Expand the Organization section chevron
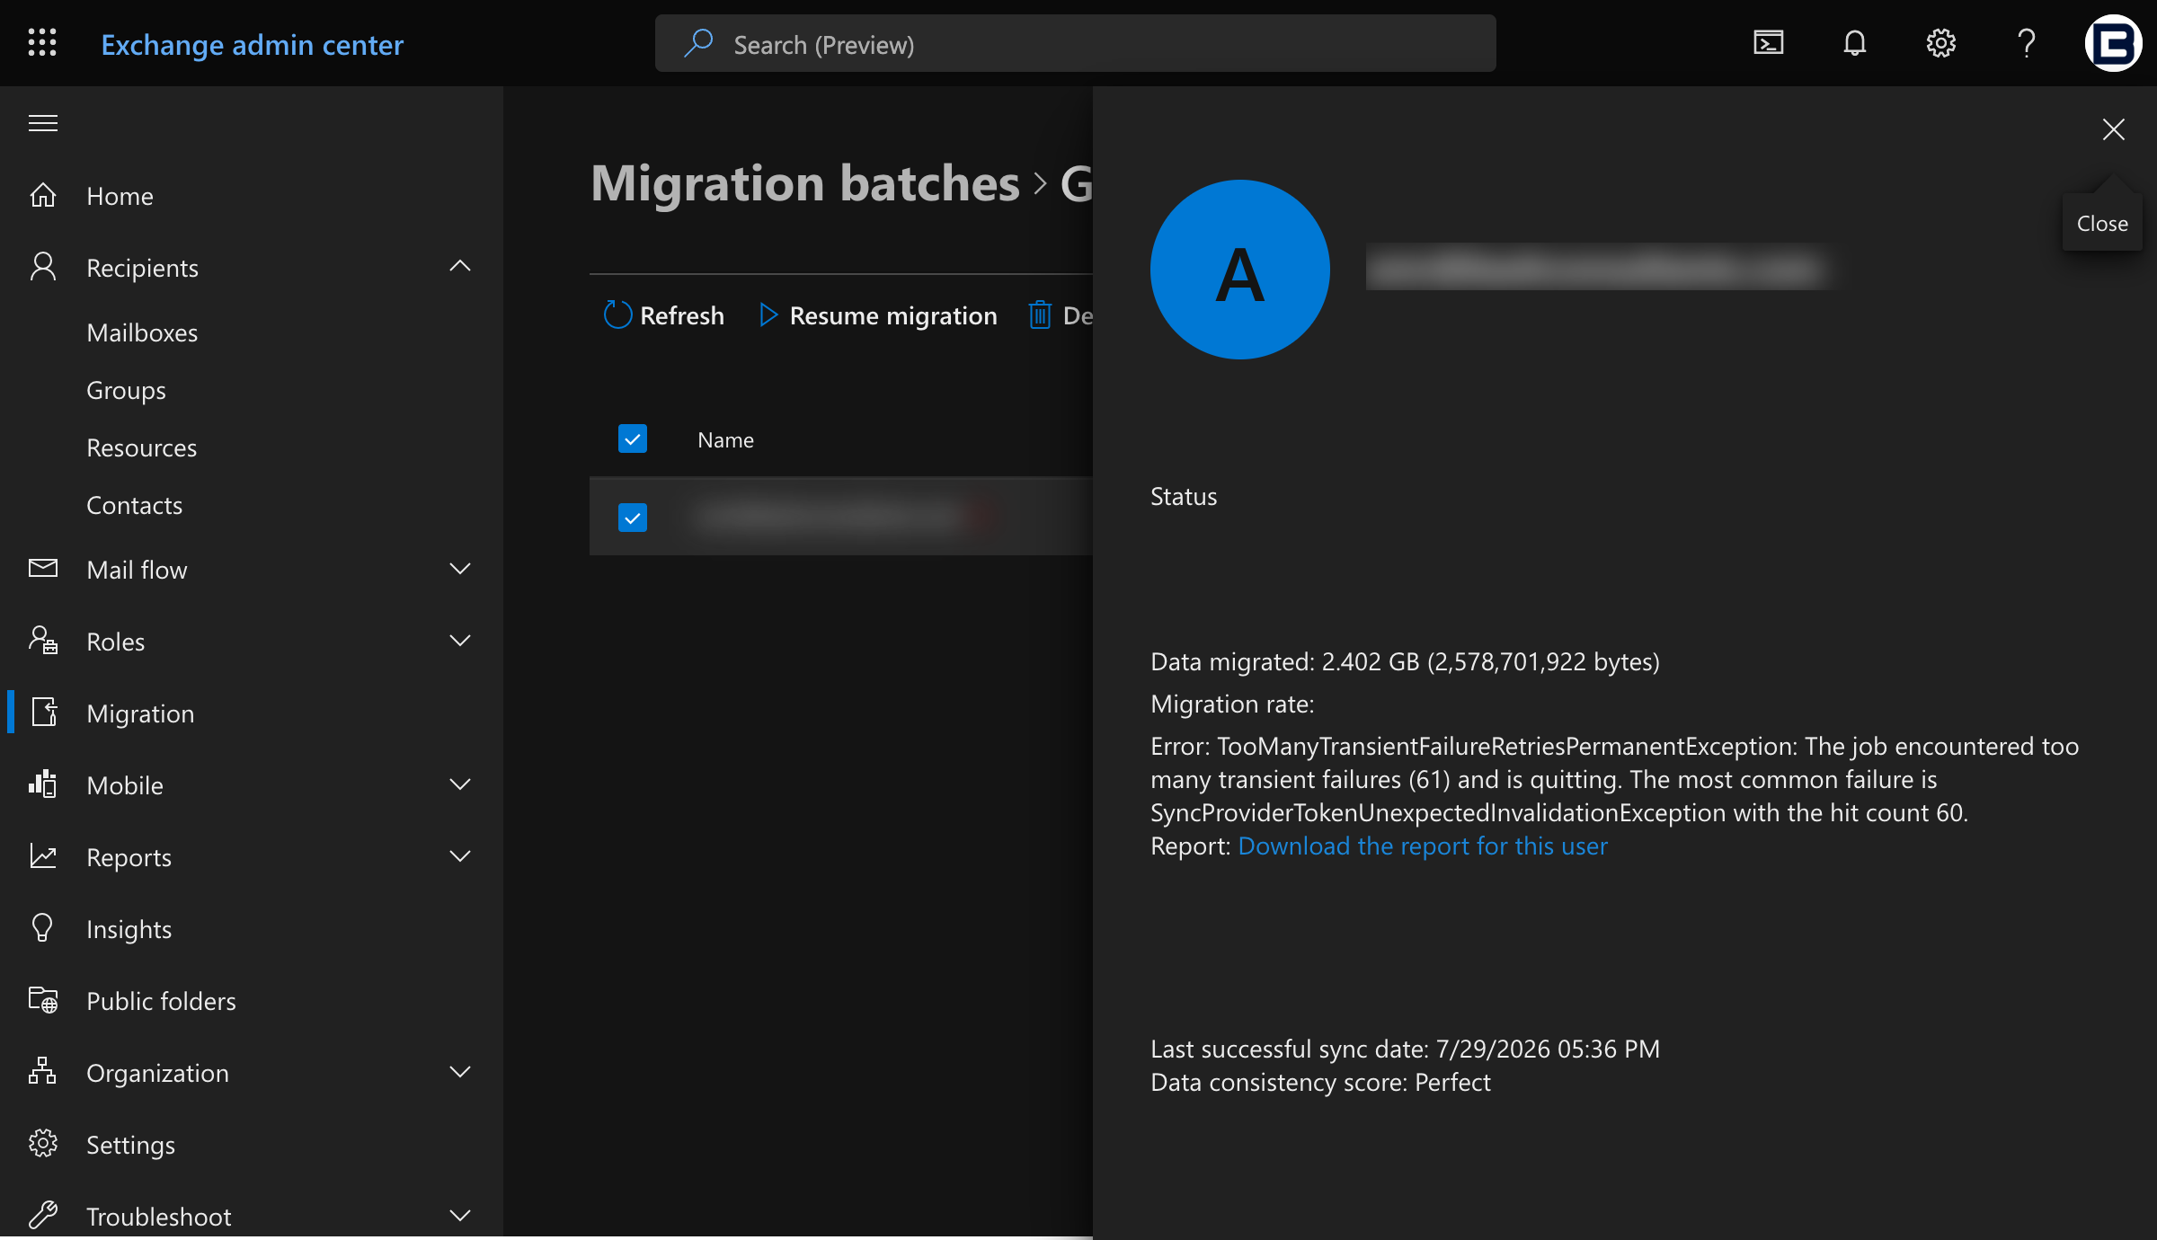This screenshot has height=1240, width=2157. (x=459, y=1072)
